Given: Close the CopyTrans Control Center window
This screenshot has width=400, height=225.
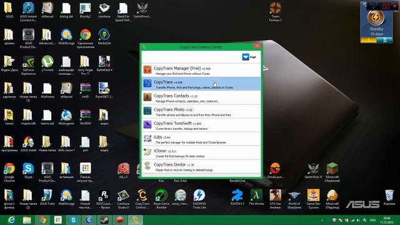Looking at the screenshot, I should 257,46.
